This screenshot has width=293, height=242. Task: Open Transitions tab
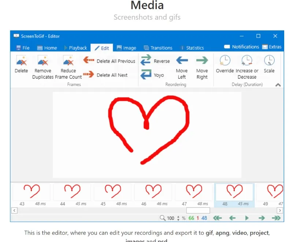point(158,48)
